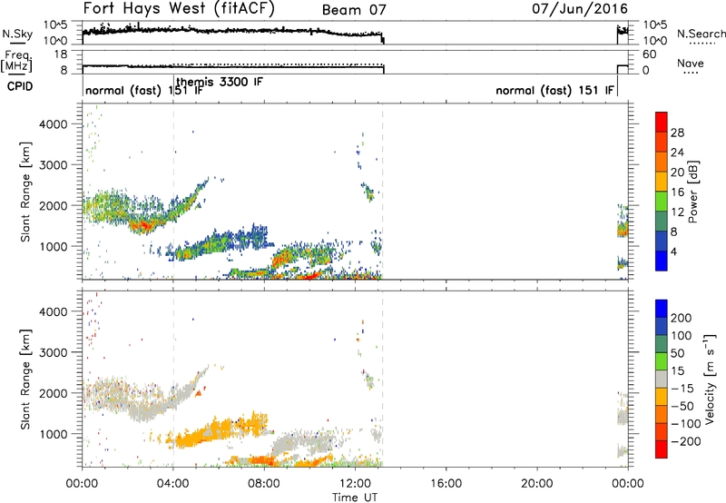Pick the red top segment of Power colorbar
This screenshot has height=503, width=726.
[662, 122]
